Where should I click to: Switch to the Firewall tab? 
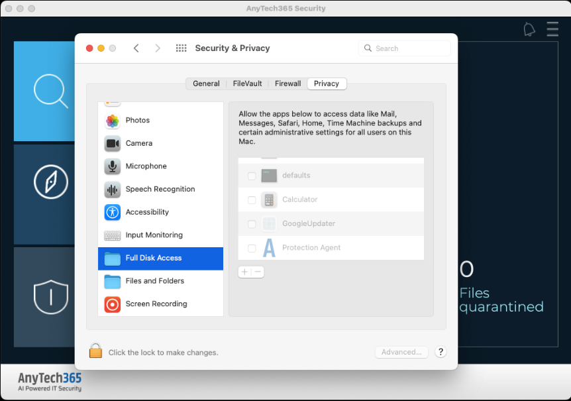coord(287,84)
